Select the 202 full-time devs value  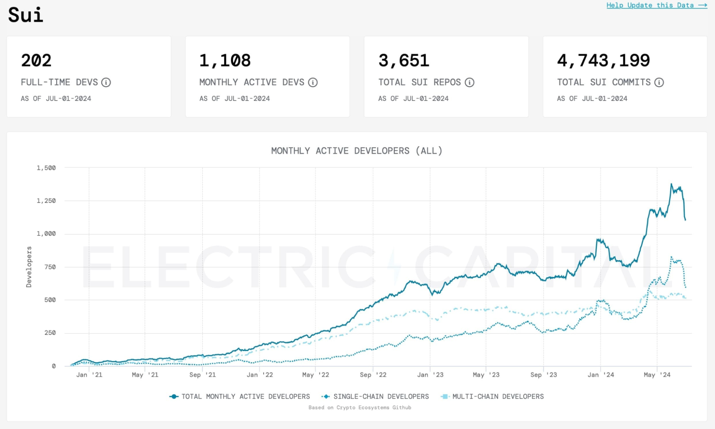click(36, 60)
